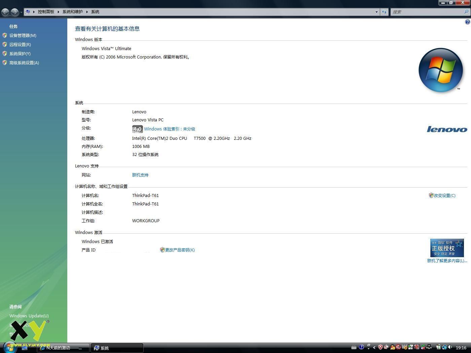The width and height of the screenshot is (471, 353).
Task: Click the volume speaker tray icon
Action: (x=450, y=347)
